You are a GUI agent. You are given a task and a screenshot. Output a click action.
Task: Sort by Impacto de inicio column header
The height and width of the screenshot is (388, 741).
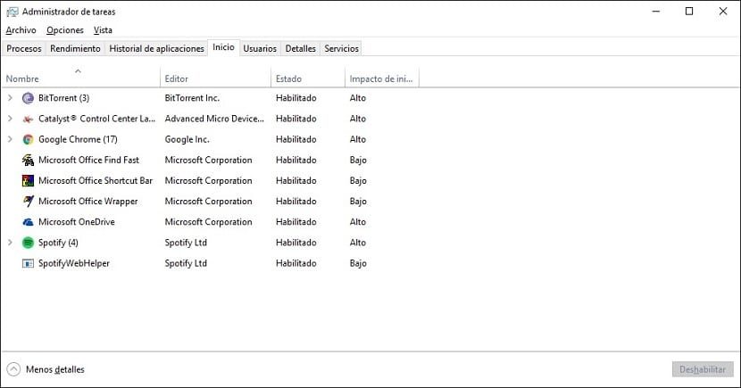tap(382, 78)
